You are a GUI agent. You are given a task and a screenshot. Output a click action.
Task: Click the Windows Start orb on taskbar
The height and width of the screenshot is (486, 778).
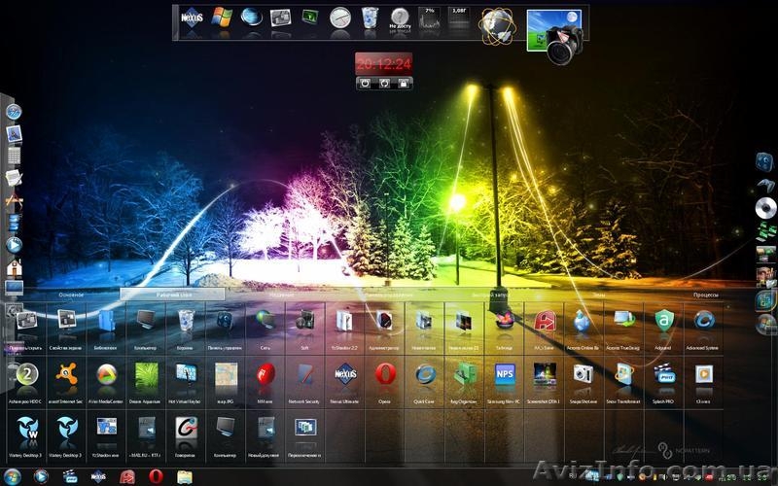[42, 476]
